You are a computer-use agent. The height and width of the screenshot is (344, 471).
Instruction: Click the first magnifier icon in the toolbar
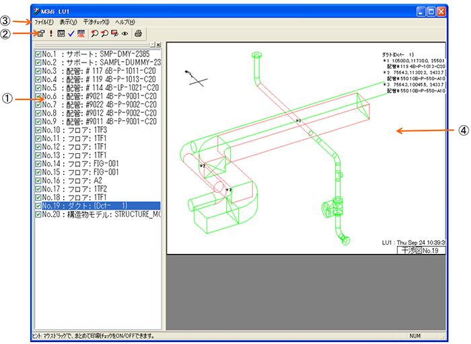(x=94, y=33)
